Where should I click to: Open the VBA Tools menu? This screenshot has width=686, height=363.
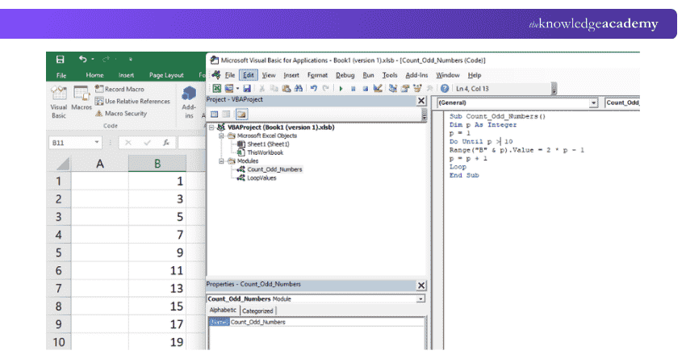point(390,75)
